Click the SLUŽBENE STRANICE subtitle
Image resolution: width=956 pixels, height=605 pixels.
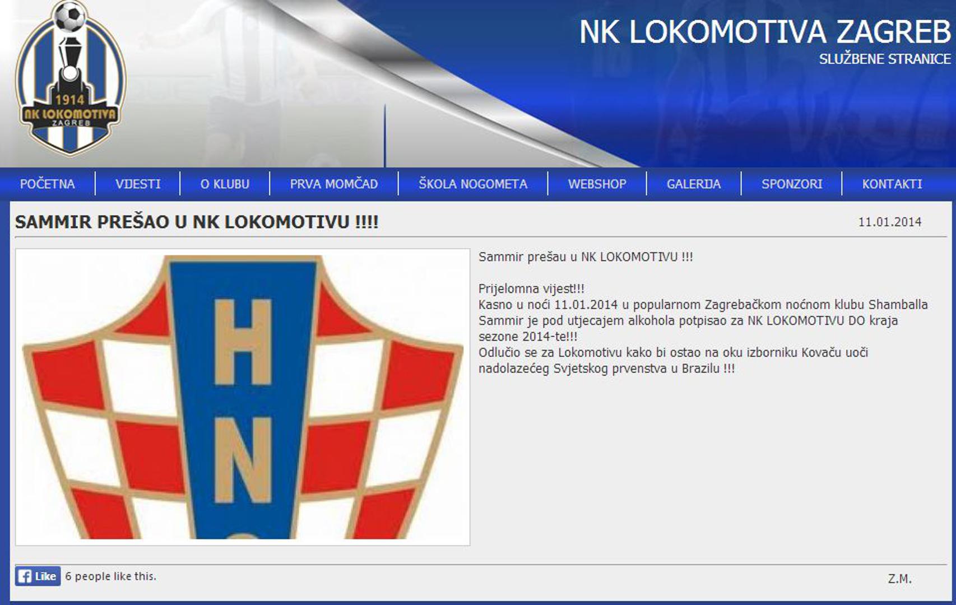[x=885, y=59]
